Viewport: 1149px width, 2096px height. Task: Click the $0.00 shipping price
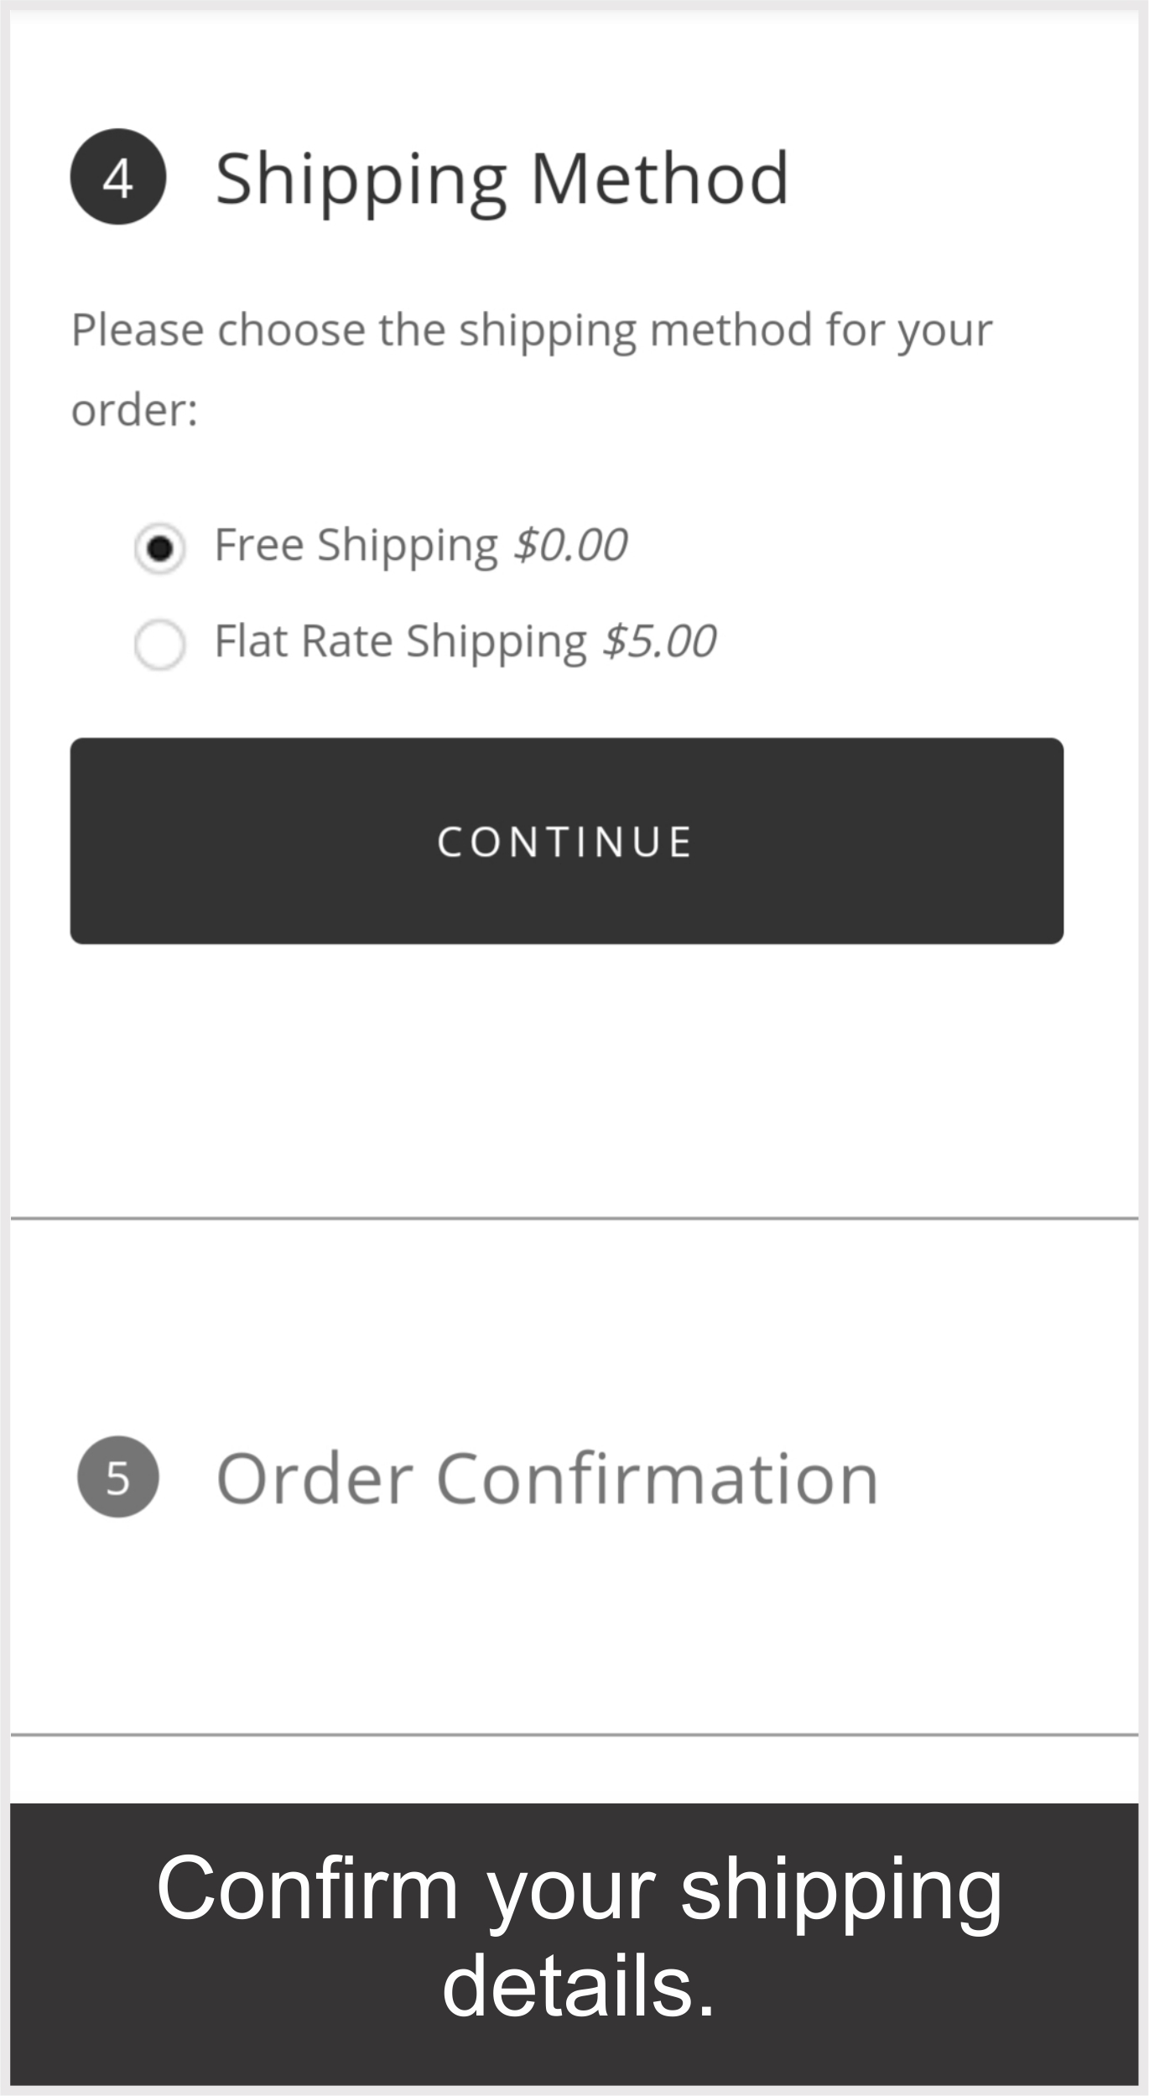570,545
